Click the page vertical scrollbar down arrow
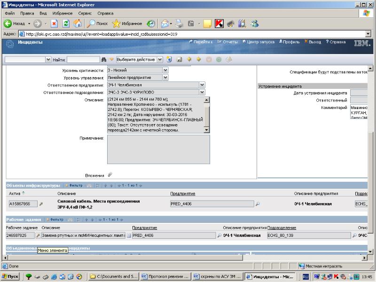Screen dimensions: 376x282 click(370, 251)
